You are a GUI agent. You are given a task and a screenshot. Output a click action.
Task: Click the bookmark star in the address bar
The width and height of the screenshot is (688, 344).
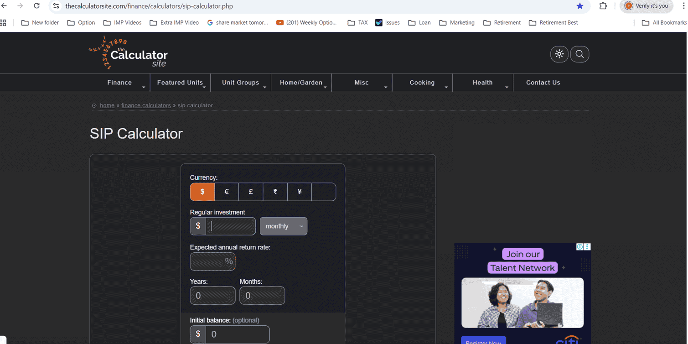(x=579, y=6)
